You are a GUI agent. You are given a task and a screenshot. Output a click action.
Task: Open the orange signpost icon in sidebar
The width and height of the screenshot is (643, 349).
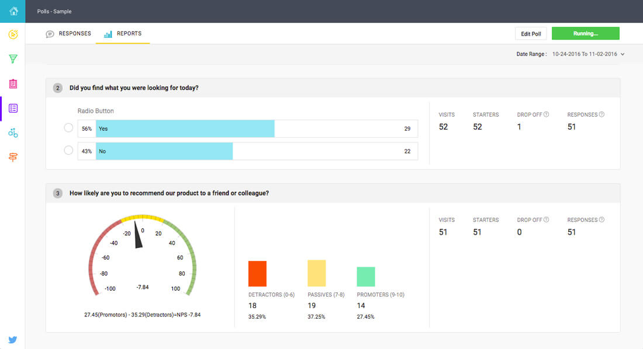tap(13, 158)
